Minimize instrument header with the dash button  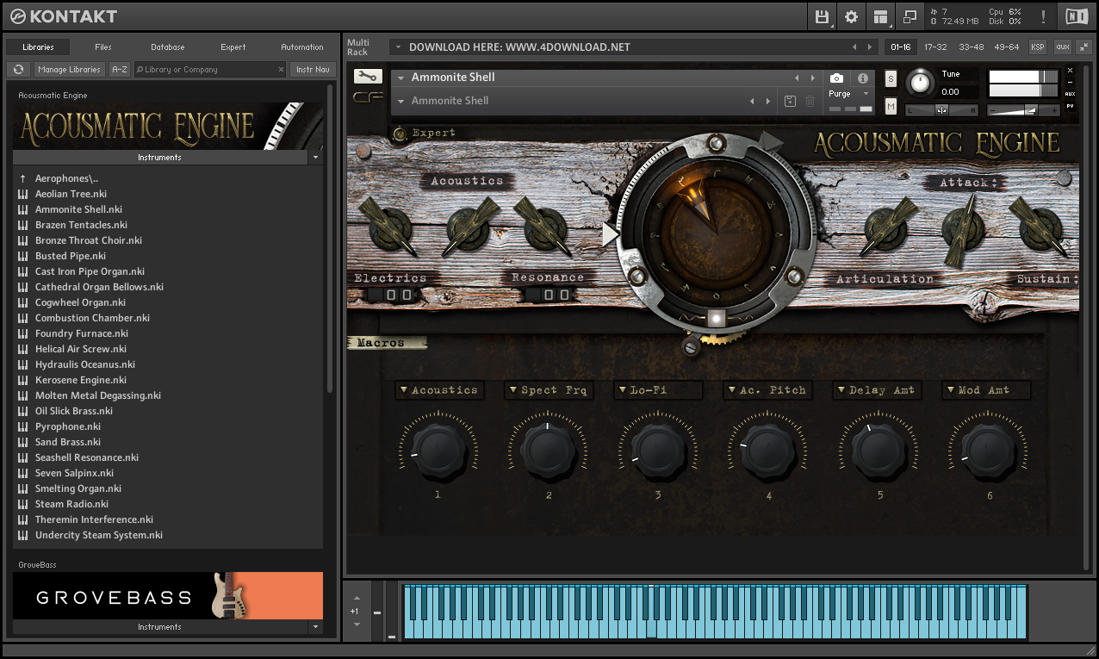[1071, 83]
